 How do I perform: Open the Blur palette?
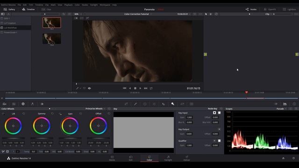pos(164,104)
